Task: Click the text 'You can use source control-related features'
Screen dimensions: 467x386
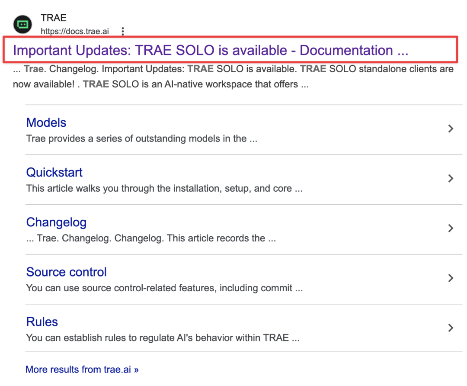Action: (x=164, y=288)
